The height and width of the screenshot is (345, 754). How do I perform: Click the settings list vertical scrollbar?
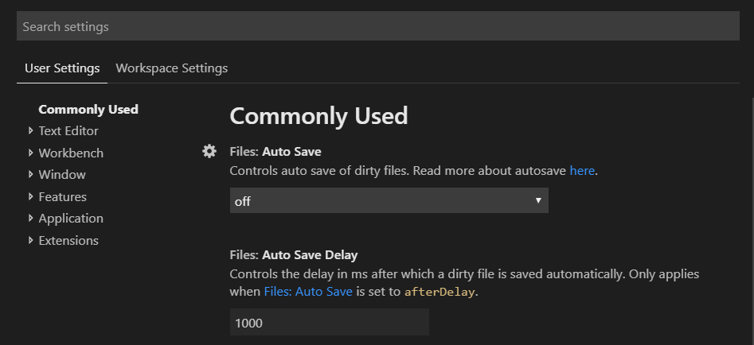752,221
